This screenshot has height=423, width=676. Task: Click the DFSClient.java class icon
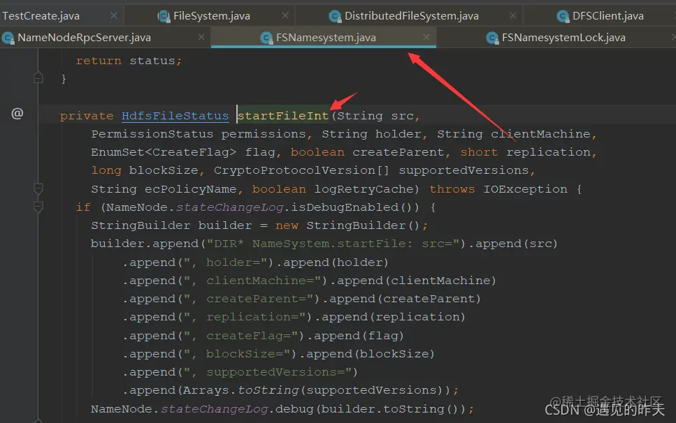click(563, 16)
